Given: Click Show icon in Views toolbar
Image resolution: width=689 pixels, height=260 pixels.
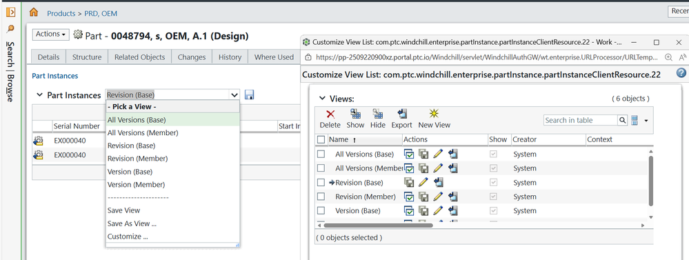Looking at the screenshot, I should (x=355, y=114).
